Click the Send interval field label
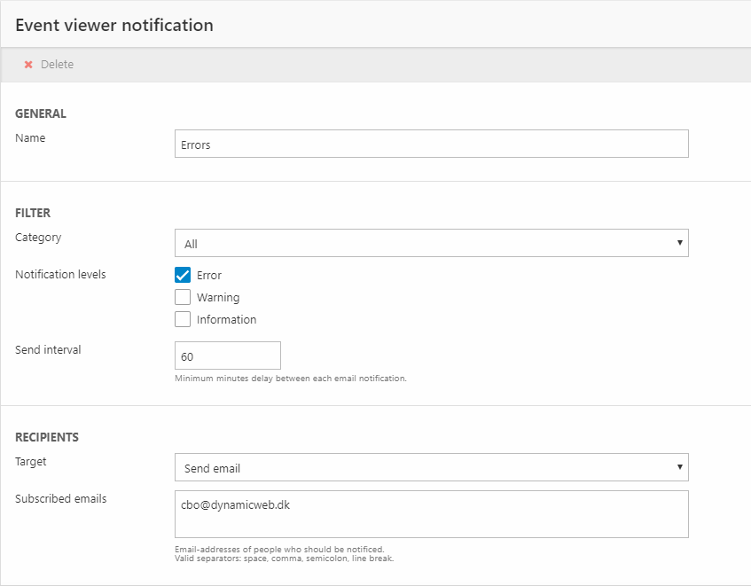Viewport: 751px width, 586px height. coord(48,350)
